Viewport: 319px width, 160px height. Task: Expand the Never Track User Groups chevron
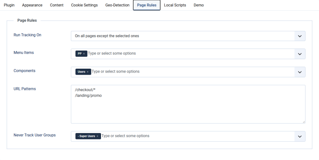tap(300, 136)
